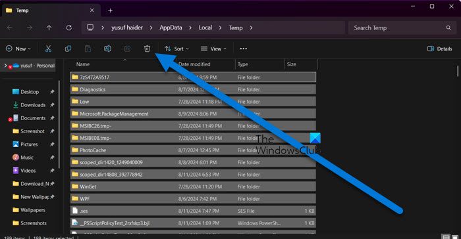Image resolution: width=461 pixels, height=239 pixels.
Task: Select the scoped_dir1420_1249040009 folder
Action: pyautogui.click(x=193, y=162)
